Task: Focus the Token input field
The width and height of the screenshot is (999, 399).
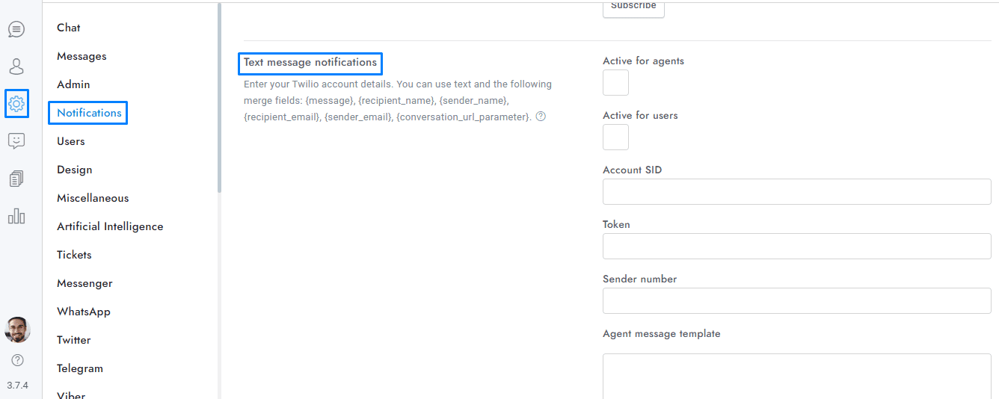Action: pyautogui.click(x=796, y=247)
